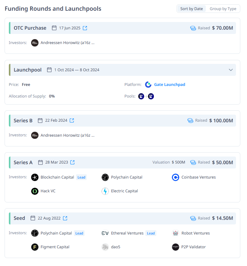Click the Electric Capital lightning icon
This screenshot has width=247, height=266.
coord(105,191)
